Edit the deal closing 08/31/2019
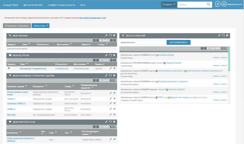This screenshot has width=244, height=144. pos(110,93)
